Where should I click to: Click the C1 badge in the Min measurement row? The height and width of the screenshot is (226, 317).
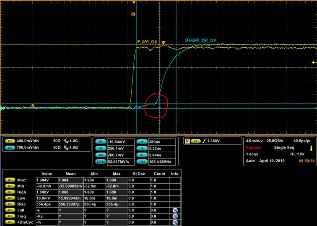(10, 186)
